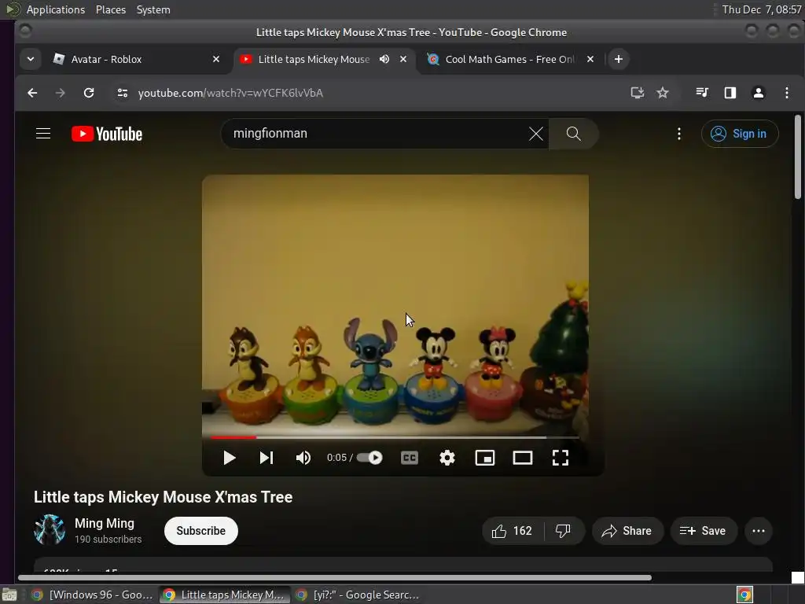This screenshot has height=604, width=805.
Task: Go to the YouTube home logo
Action: [x=107, y=134]
